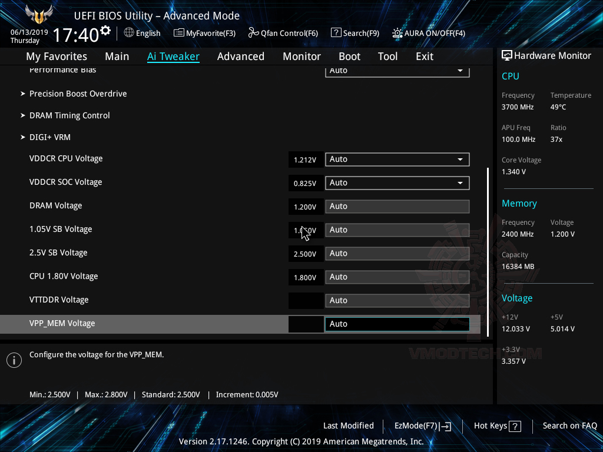Click the Qfan Control fan icon

253,33
